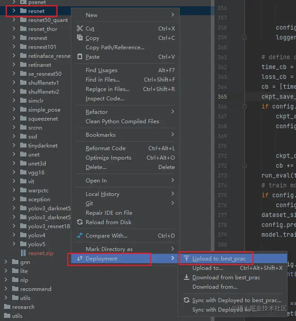
Task: Open the Bookmarks submenu
Action: click(125, 134)
